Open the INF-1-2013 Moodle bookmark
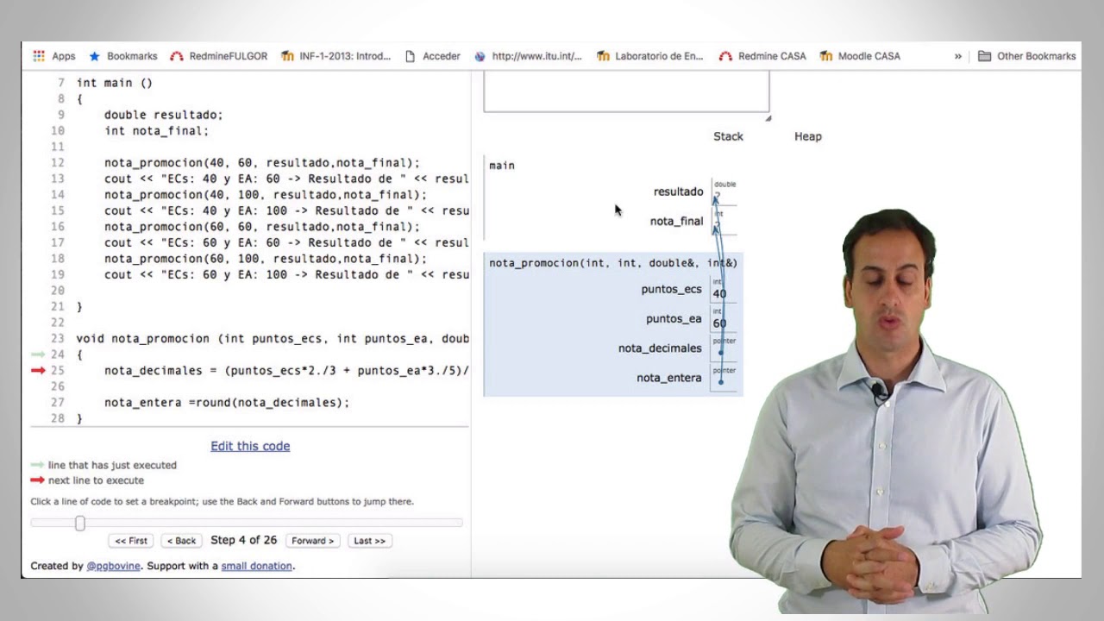This screenshot has height=621, width=1104. 336,56
